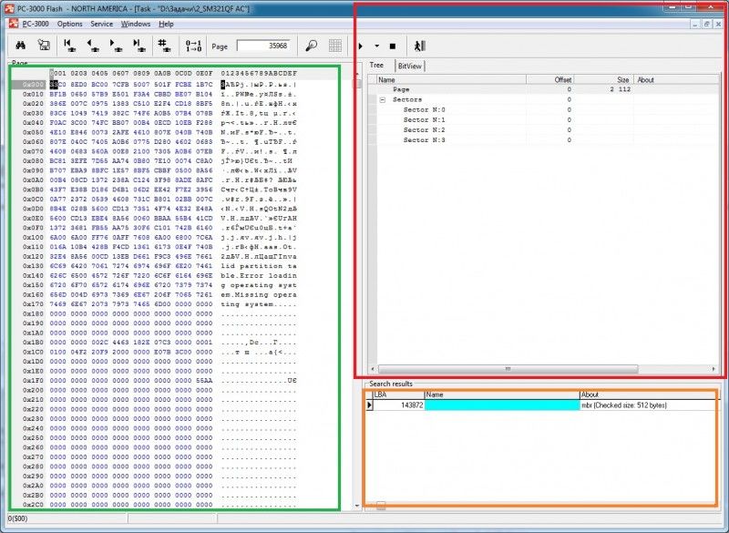729x533 pixels.
Task: Click the Offset column header
Action: pos(549,80)
